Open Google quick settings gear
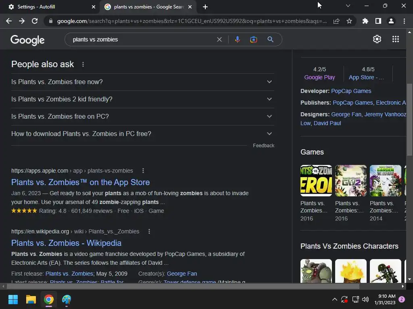Viewport: 413px width, 309px height. pyautogui.click(x=377, y=39)
